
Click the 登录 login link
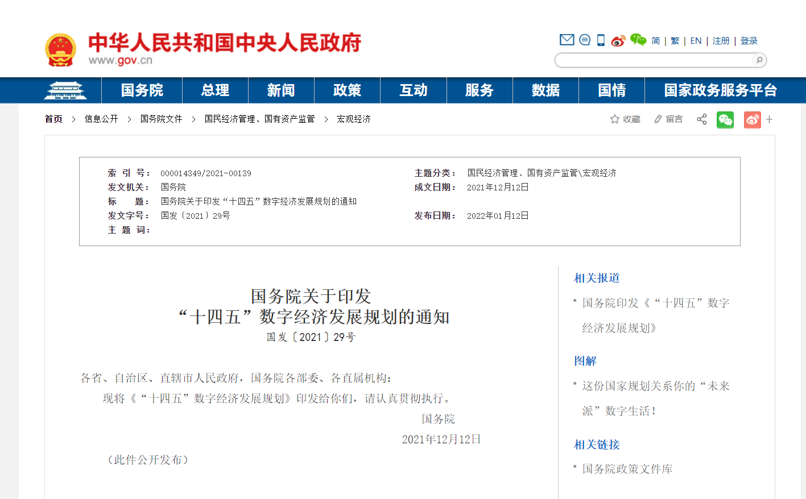coord(749,41)
